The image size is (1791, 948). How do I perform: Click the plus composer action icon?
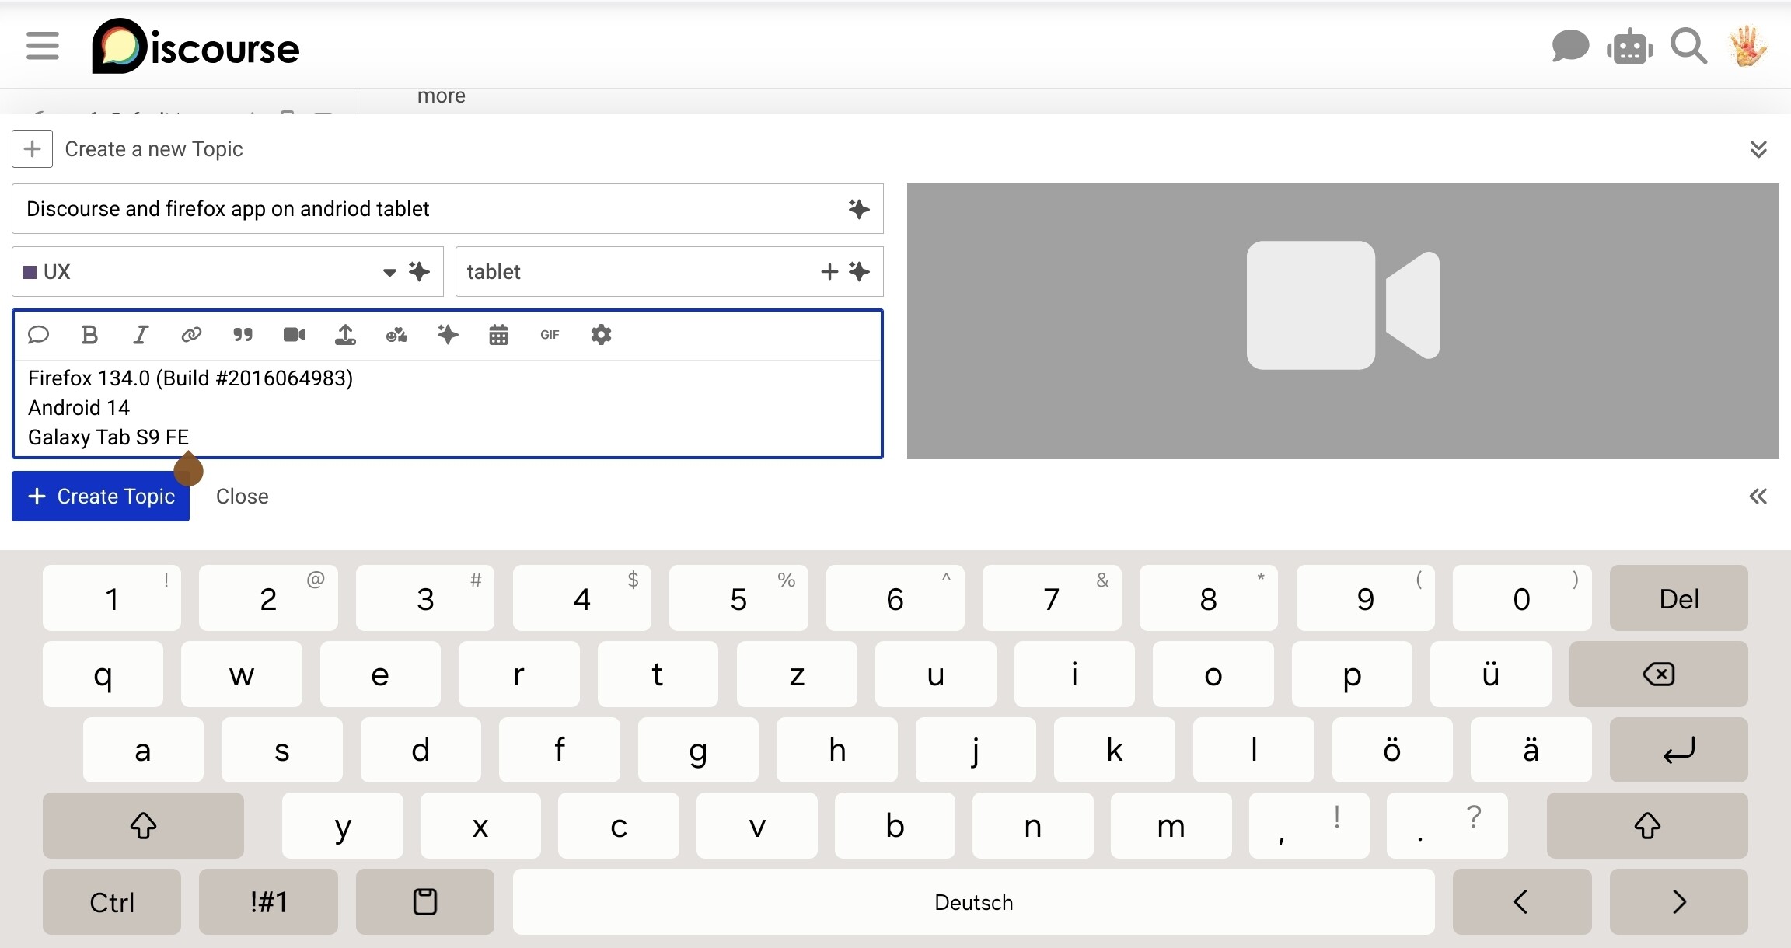(32, 148)
